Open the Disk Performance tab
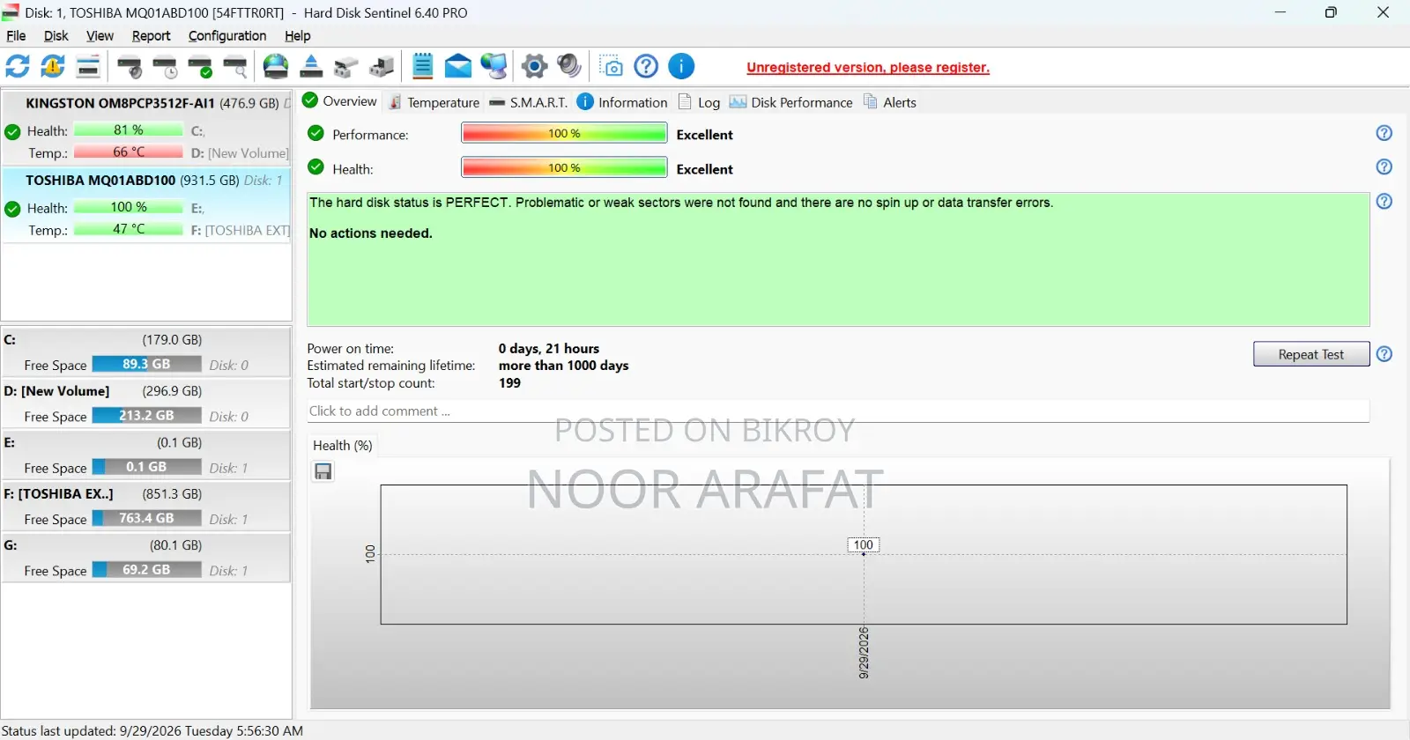Viewport: 1410px width, 740px height. click(791, 102)
